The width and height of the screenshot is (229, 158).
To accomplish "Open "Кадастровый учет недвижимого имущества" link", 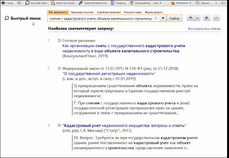I will 124,126.
